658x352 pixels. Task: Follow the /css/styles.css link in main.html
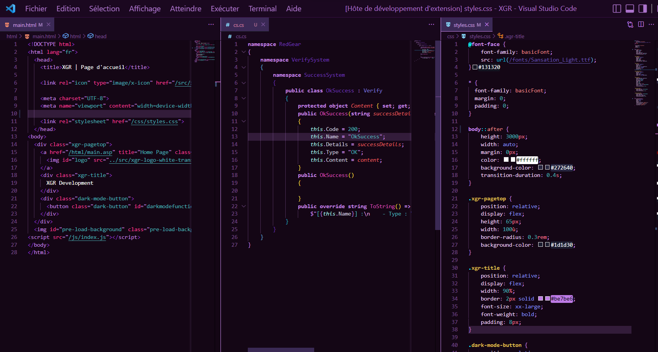[155, 121]
